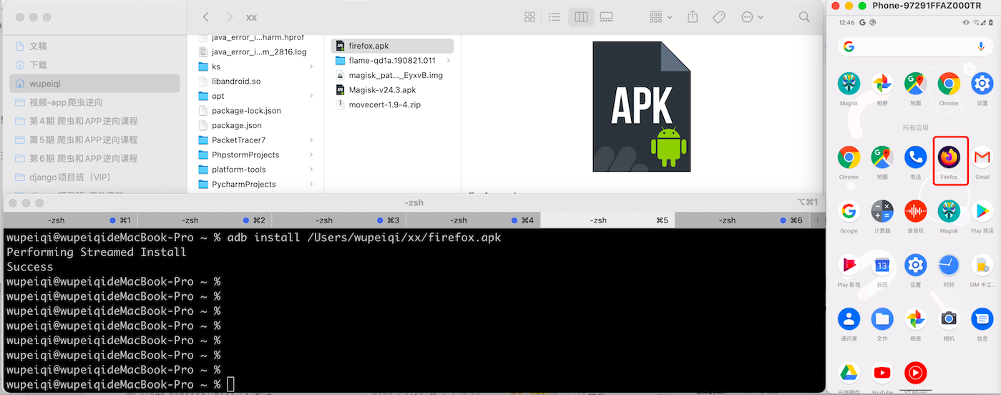
Task: Expand the PycharmProjects folder chevron
Action: point(311,184)
